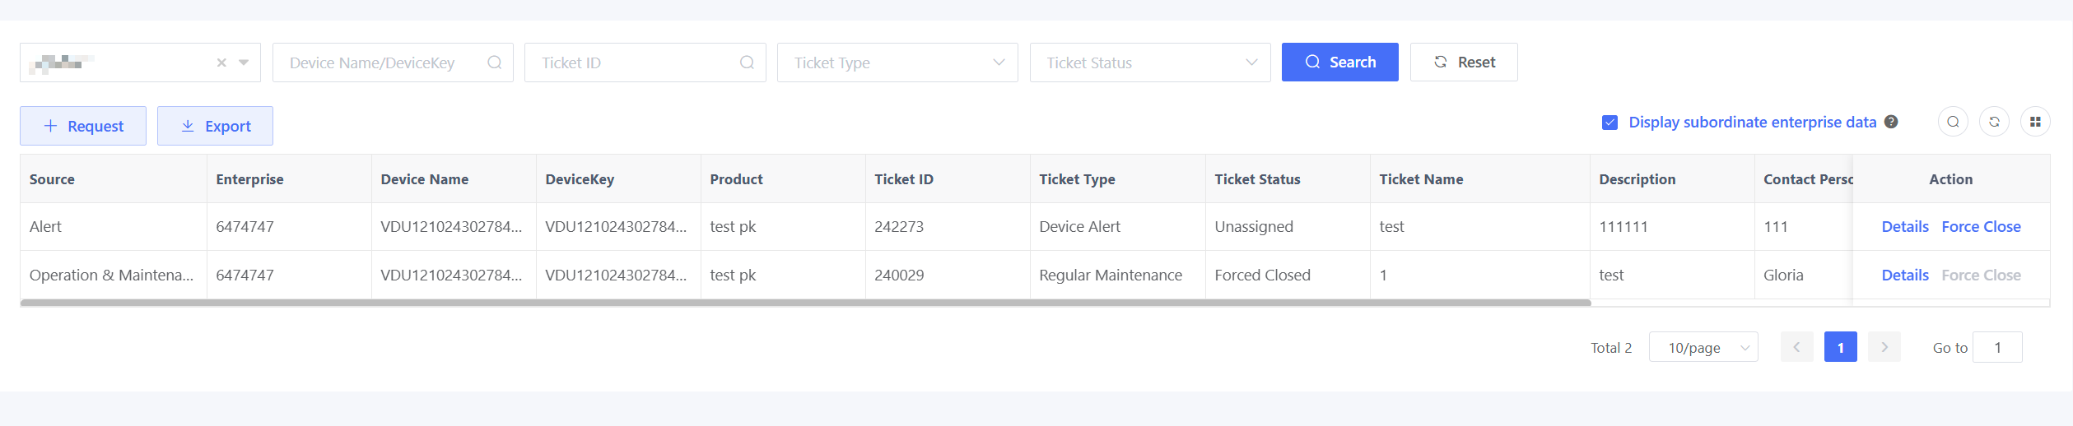
Task: Open the Ticket Status dropdown
Action: [1149, 63]
